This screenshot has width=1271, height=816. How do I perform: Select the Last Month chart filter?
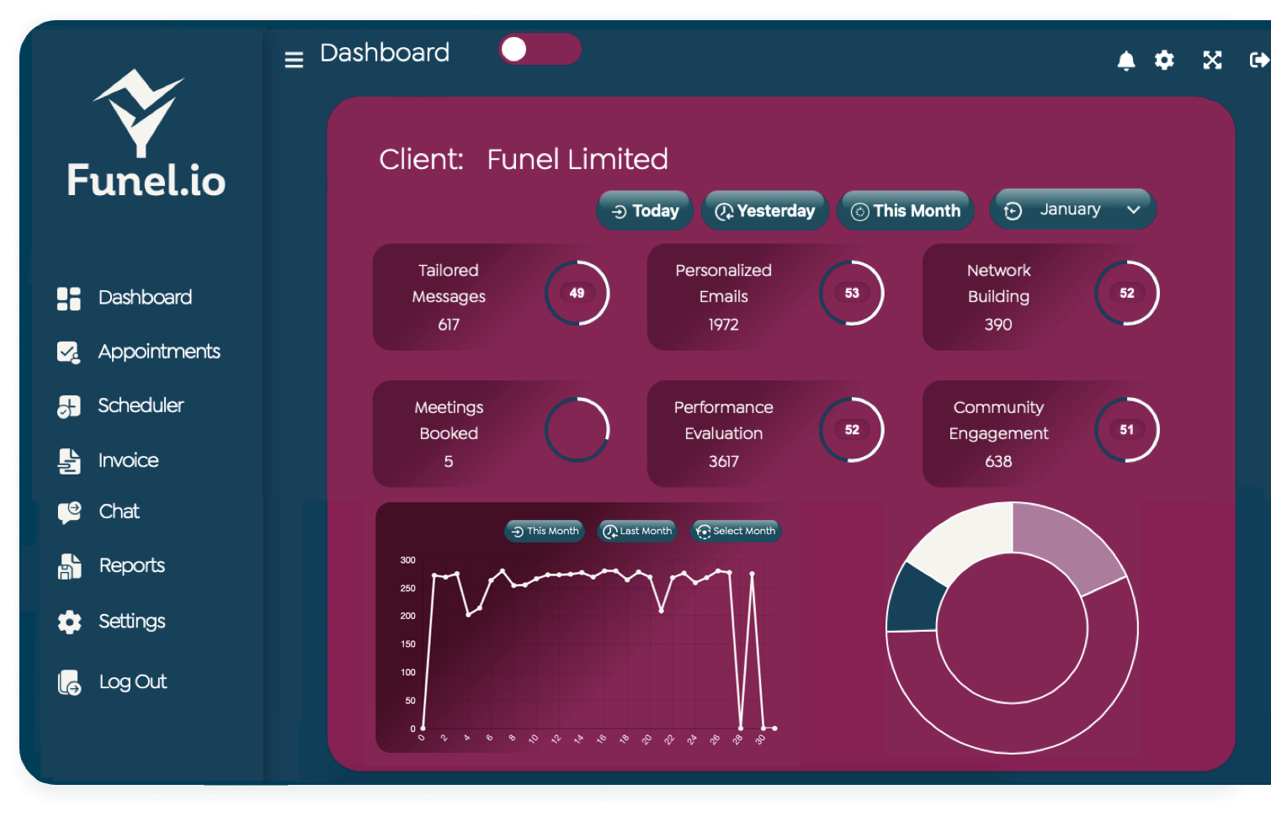pyautogui.click(x=636, y=531)
